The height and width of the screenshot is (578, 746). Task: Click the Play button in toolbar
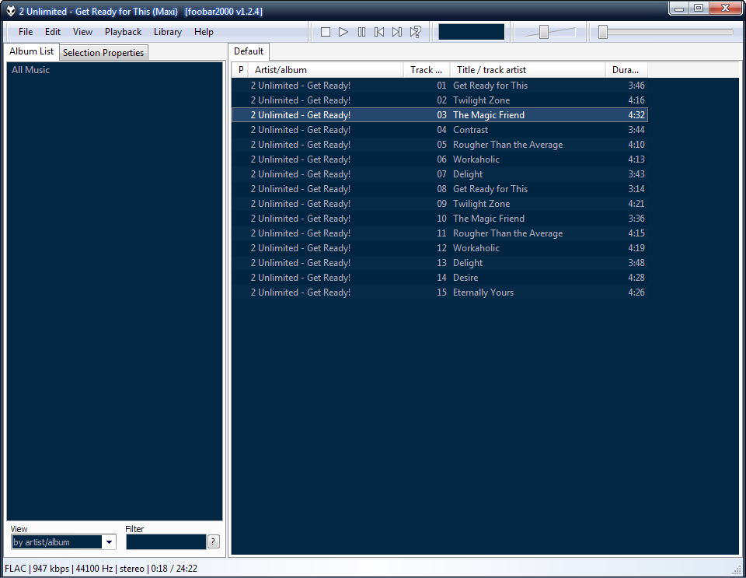pos(343,32)
